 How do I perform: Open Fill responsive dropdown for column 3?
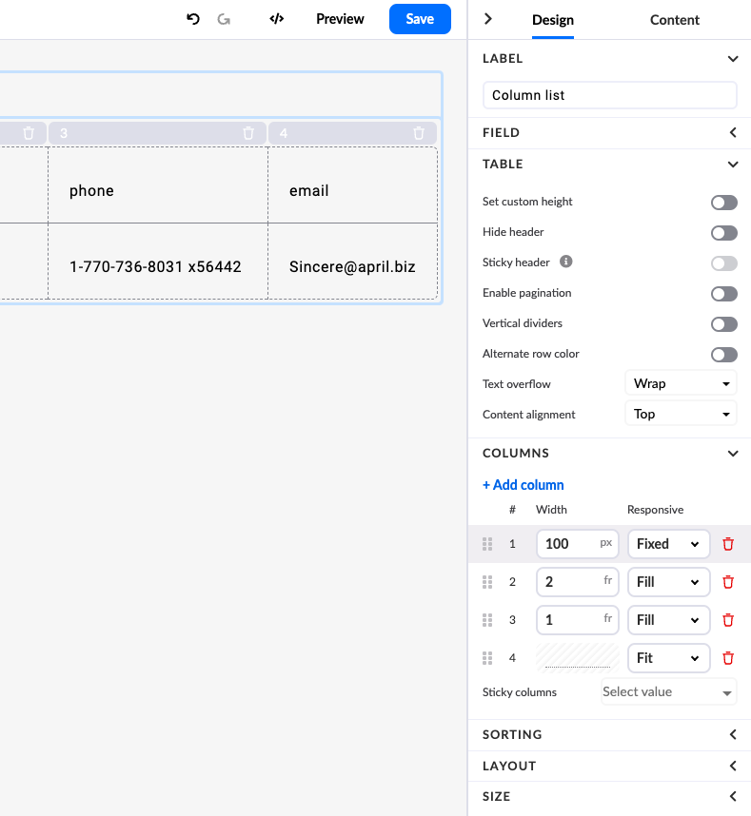669,620
